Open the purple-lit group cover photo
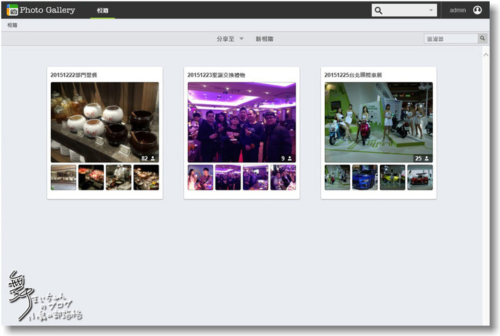 (x=242, y=122)
